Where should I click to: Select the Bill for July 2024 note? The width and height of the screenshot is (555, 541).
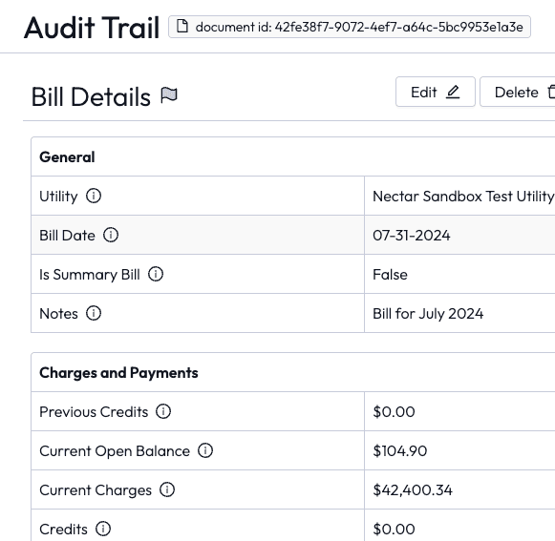pyautogui.click(x=428, y=314)
